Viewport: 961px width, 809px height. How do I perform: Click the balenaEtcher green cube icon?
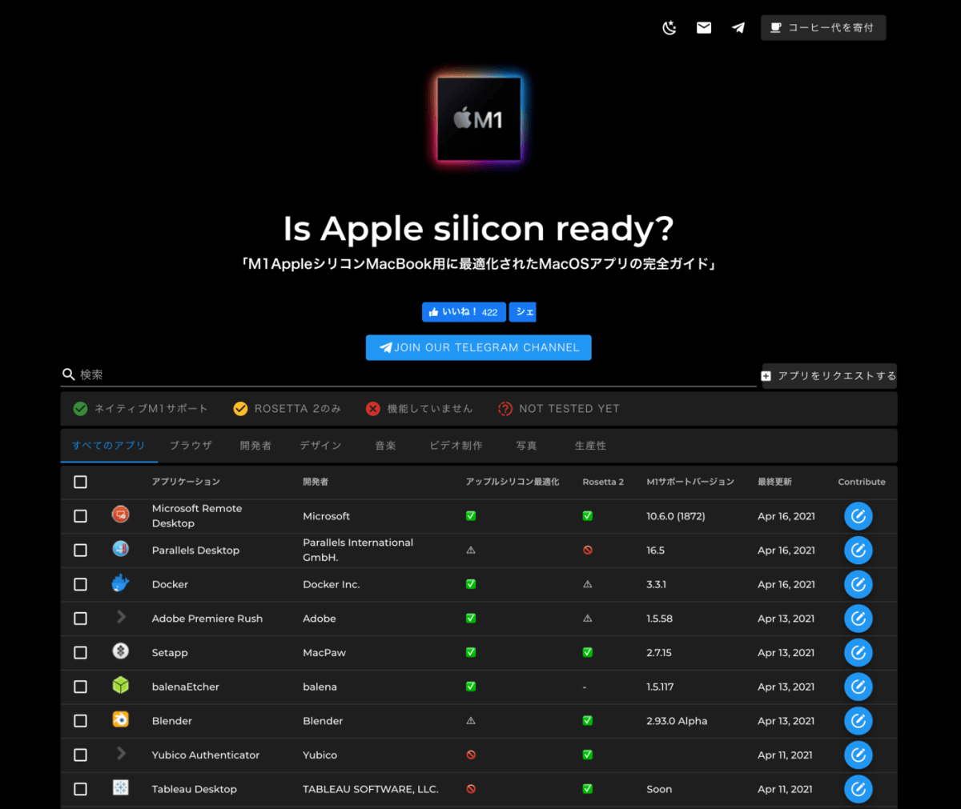tap(121, 685)
